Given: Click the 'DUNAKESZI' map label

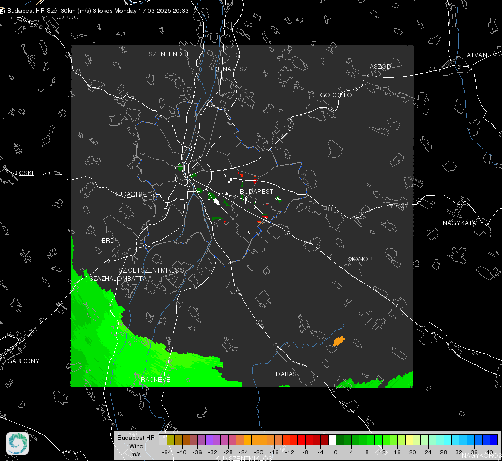Looking at the screenshot, I should pos(231,69).
